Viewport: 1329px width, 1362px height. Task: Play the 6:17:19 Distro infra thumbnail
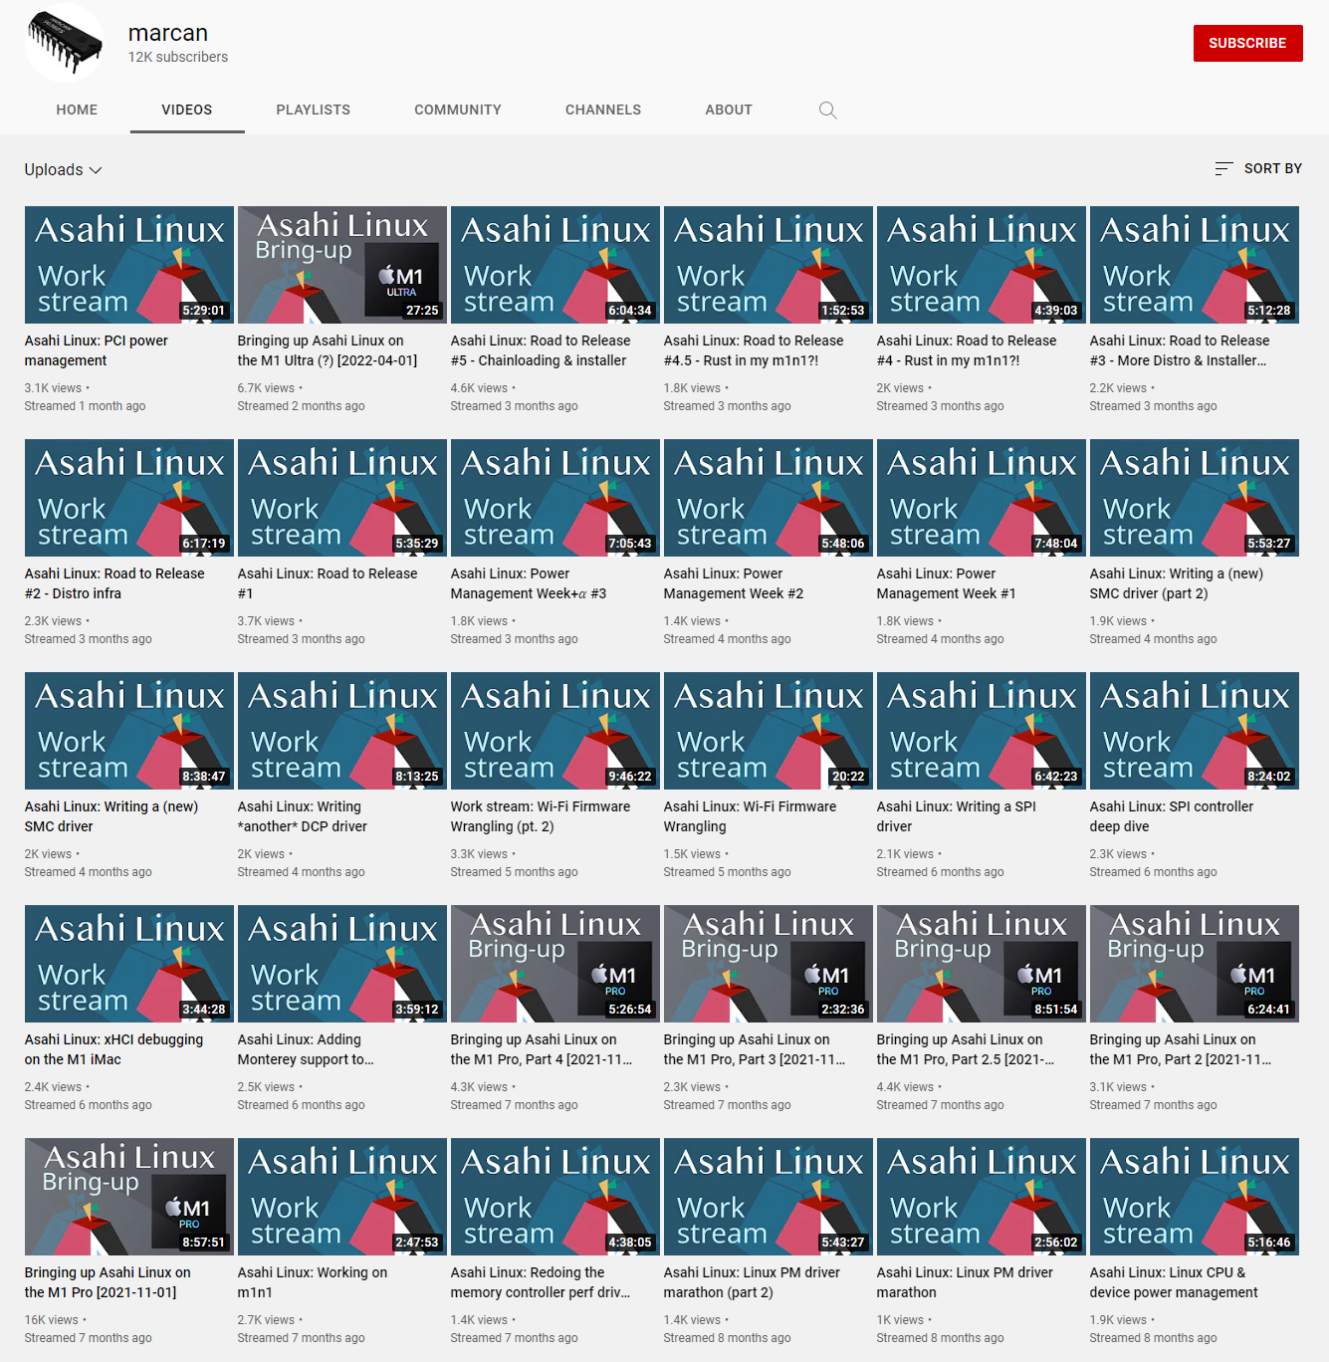129,498
